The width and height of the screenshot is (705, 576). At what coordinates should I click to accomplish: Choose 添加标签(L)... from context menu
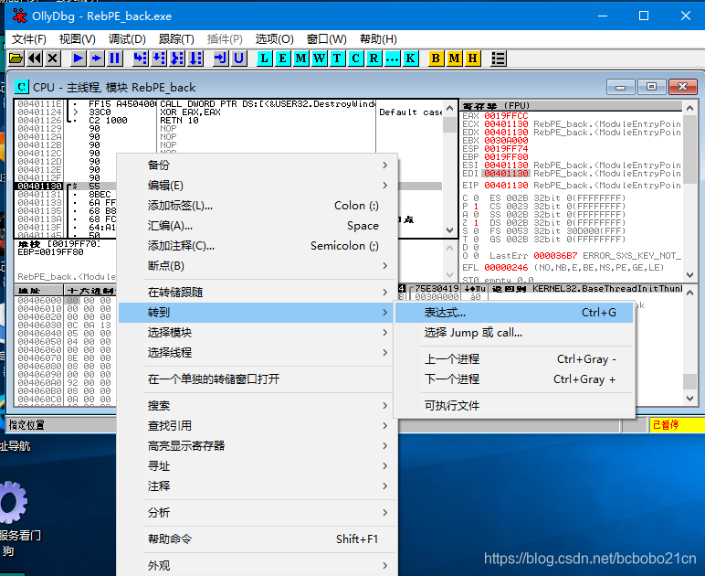258,206
